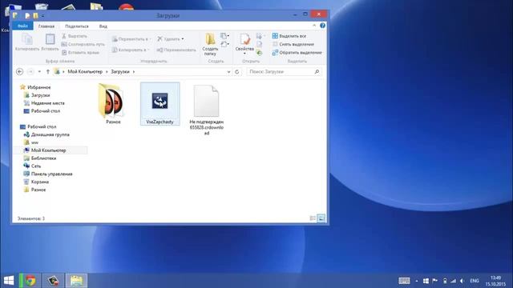Viewport: 513px width, 288px height.
Task: Select the unconfirmed crdownload file
Action: [207, 110]
